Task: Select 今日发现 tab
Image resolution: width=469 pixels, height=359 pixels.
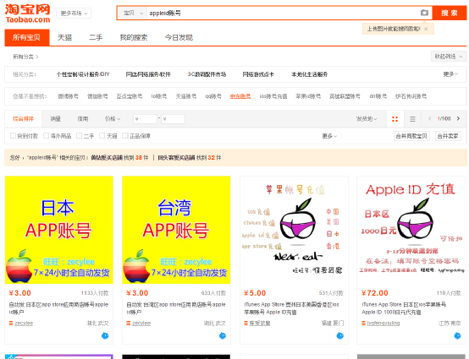Action: pos(179,37)
